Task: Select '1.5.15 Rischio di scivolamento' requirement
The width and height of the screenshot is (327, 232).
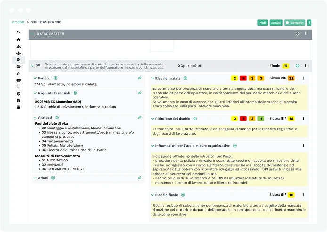Action: coord(75,107)
